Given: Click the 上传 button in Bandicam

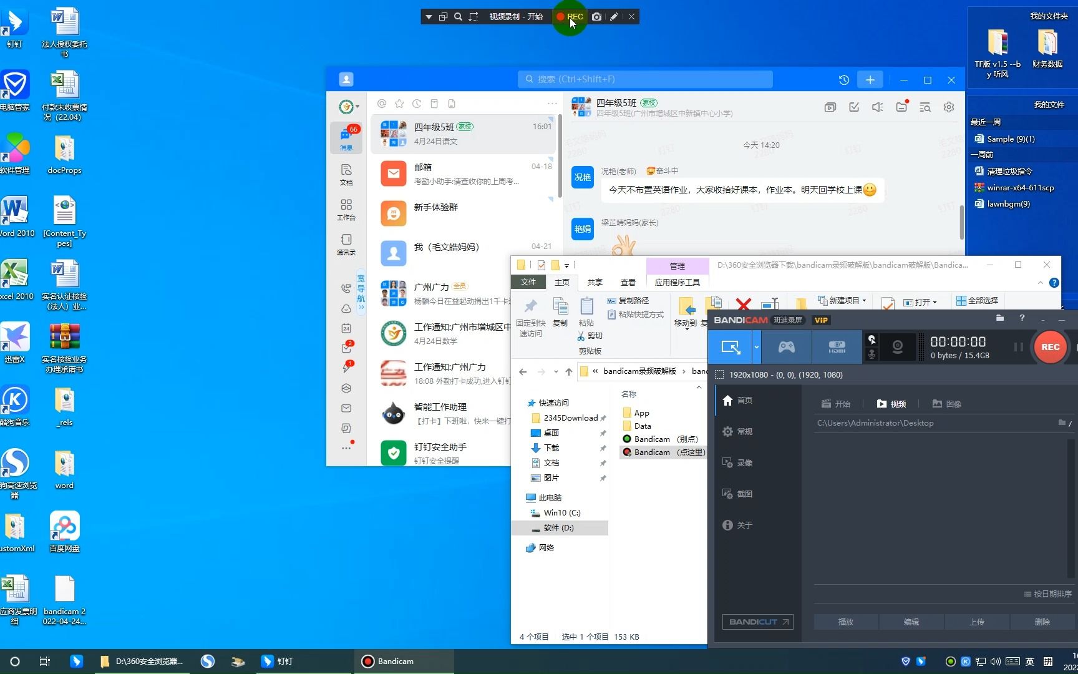Looking at the screenshot, I should pyautogui.click(x=977, y=622).
